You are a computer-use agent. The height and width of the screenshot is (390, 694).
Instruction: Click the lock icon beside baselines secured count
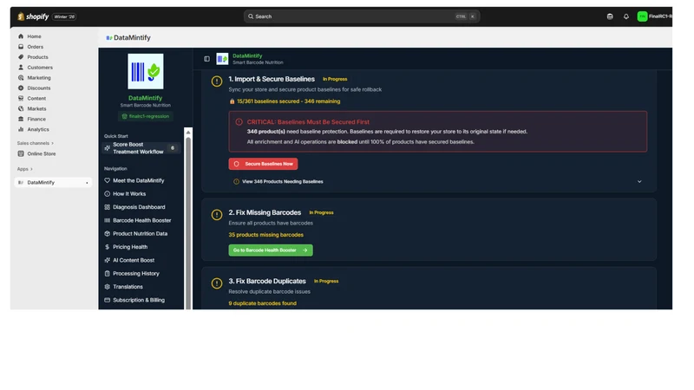point(232,101)
